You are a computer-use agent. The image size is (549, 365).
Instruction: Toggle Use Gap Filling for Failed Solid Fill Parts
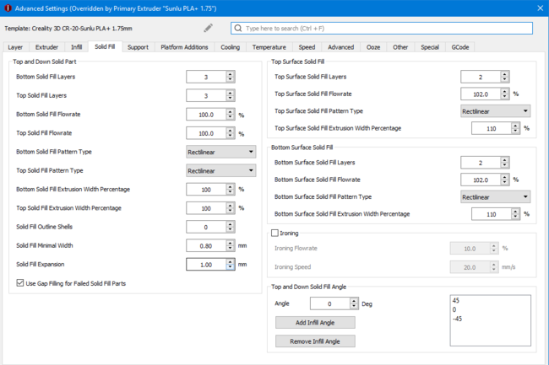pyautogui.click(x=20, y=283)
